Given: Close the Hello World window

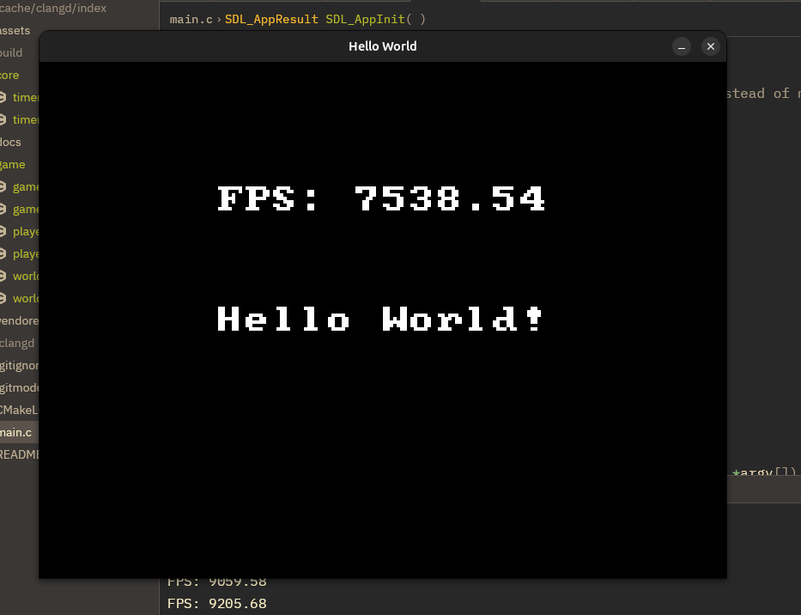Looking at the screenshot, I should pos(710,46).
